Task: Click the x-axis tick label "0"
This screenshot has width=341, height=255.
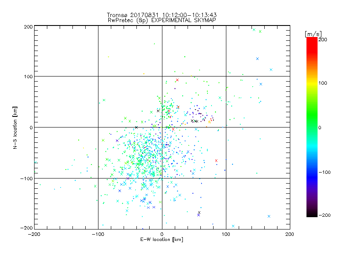Action: tap(162, 234)
